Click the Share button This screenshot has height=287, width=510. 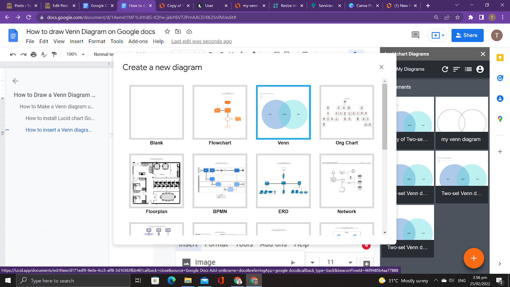[467, 35]
